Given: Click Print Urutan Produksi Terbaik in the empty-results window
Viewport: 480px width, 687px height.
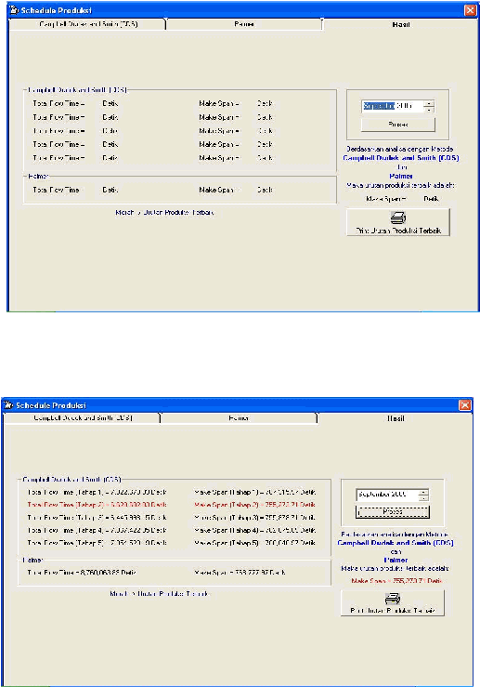Looking at the screenshot, I should [x=398, y=222].
